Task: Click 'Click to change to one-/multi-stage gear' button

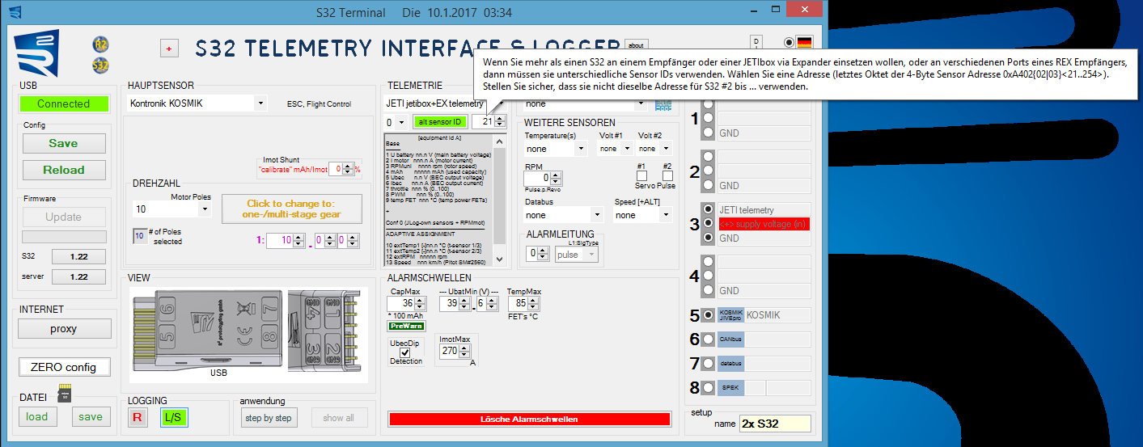Action: [x=291, y=209]
